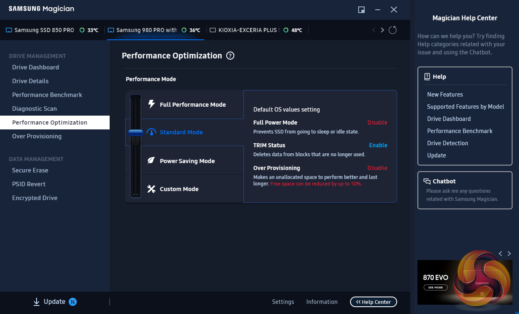
Task: Click TRIM Status Enable value
Action: click(x=378, y=145)
